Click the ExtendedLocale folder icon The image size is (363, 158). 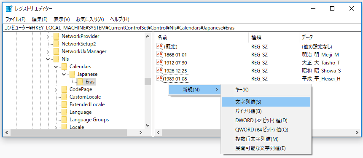(64, 104)
